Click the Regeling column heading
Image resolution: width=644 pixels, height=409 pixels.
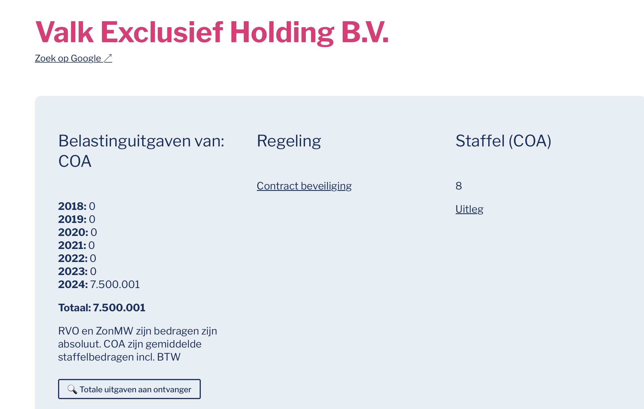[x=289, y=141]
